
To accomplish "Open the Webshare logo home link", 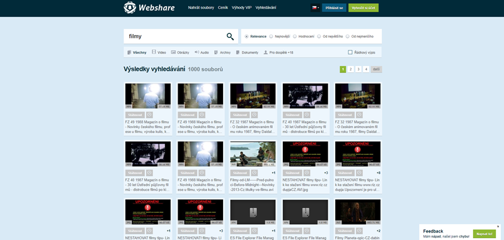I will 149,8.
